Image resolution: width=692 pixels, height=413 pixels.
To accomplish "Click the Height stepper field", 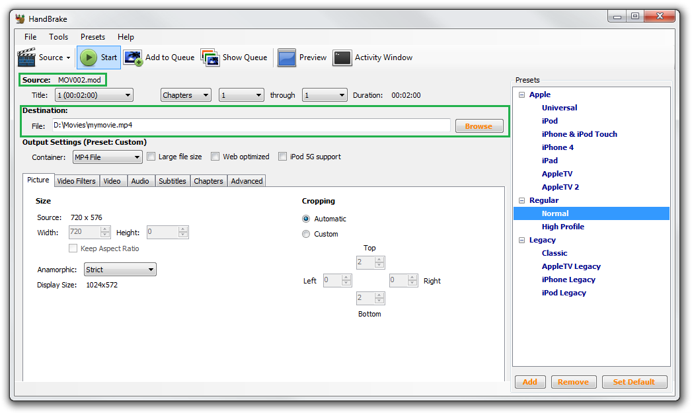I will tap(168, 232).
